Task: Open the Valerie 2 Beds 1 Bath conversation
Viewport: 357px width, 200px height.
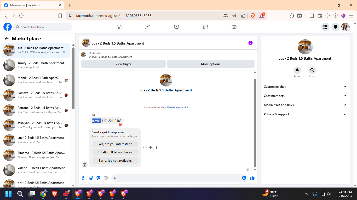Action: 36,170
